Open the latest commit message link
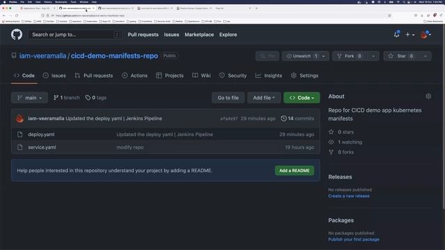 click(x=114, y=119)
